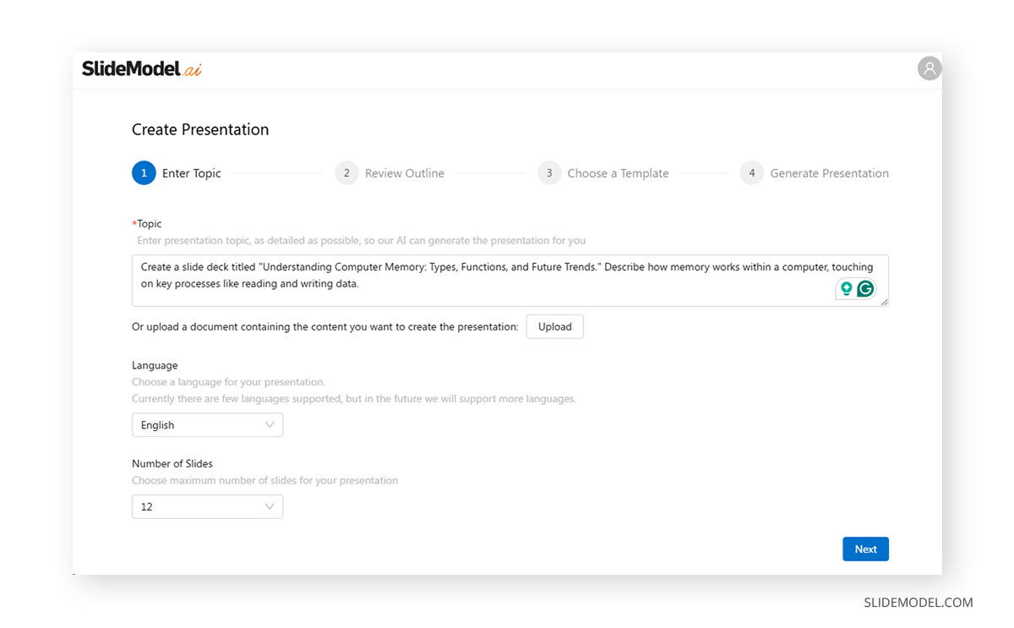Image resolution: width=1014 pixels, height=628 pixels.
Task: Go to the Review Outline step label
Action: point(405,173)
